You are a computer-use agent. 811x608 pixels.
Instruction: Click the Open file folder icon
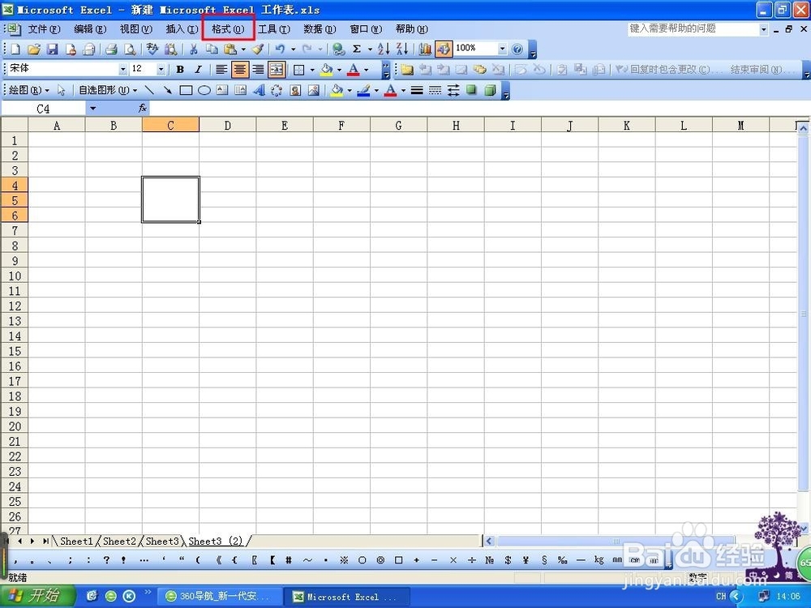(x=33, y=49)
